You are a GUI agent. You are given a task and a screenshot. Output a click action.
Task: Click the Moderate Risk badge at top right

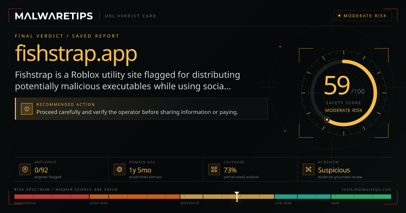tap(362, 16)
